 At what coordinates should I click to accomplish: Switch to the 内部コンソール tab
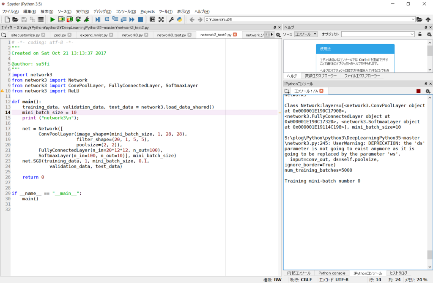tap(299, 273)
